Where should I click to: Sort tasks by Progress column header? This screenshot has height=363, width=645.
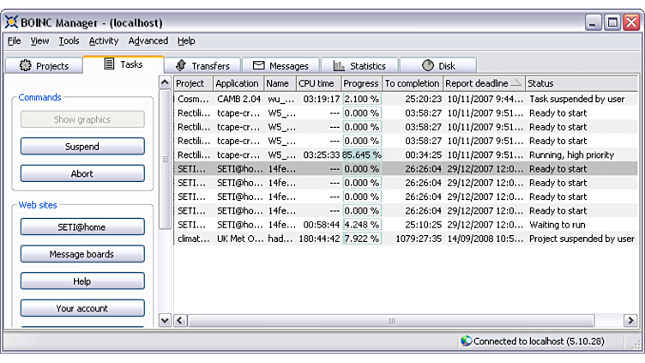360,83
